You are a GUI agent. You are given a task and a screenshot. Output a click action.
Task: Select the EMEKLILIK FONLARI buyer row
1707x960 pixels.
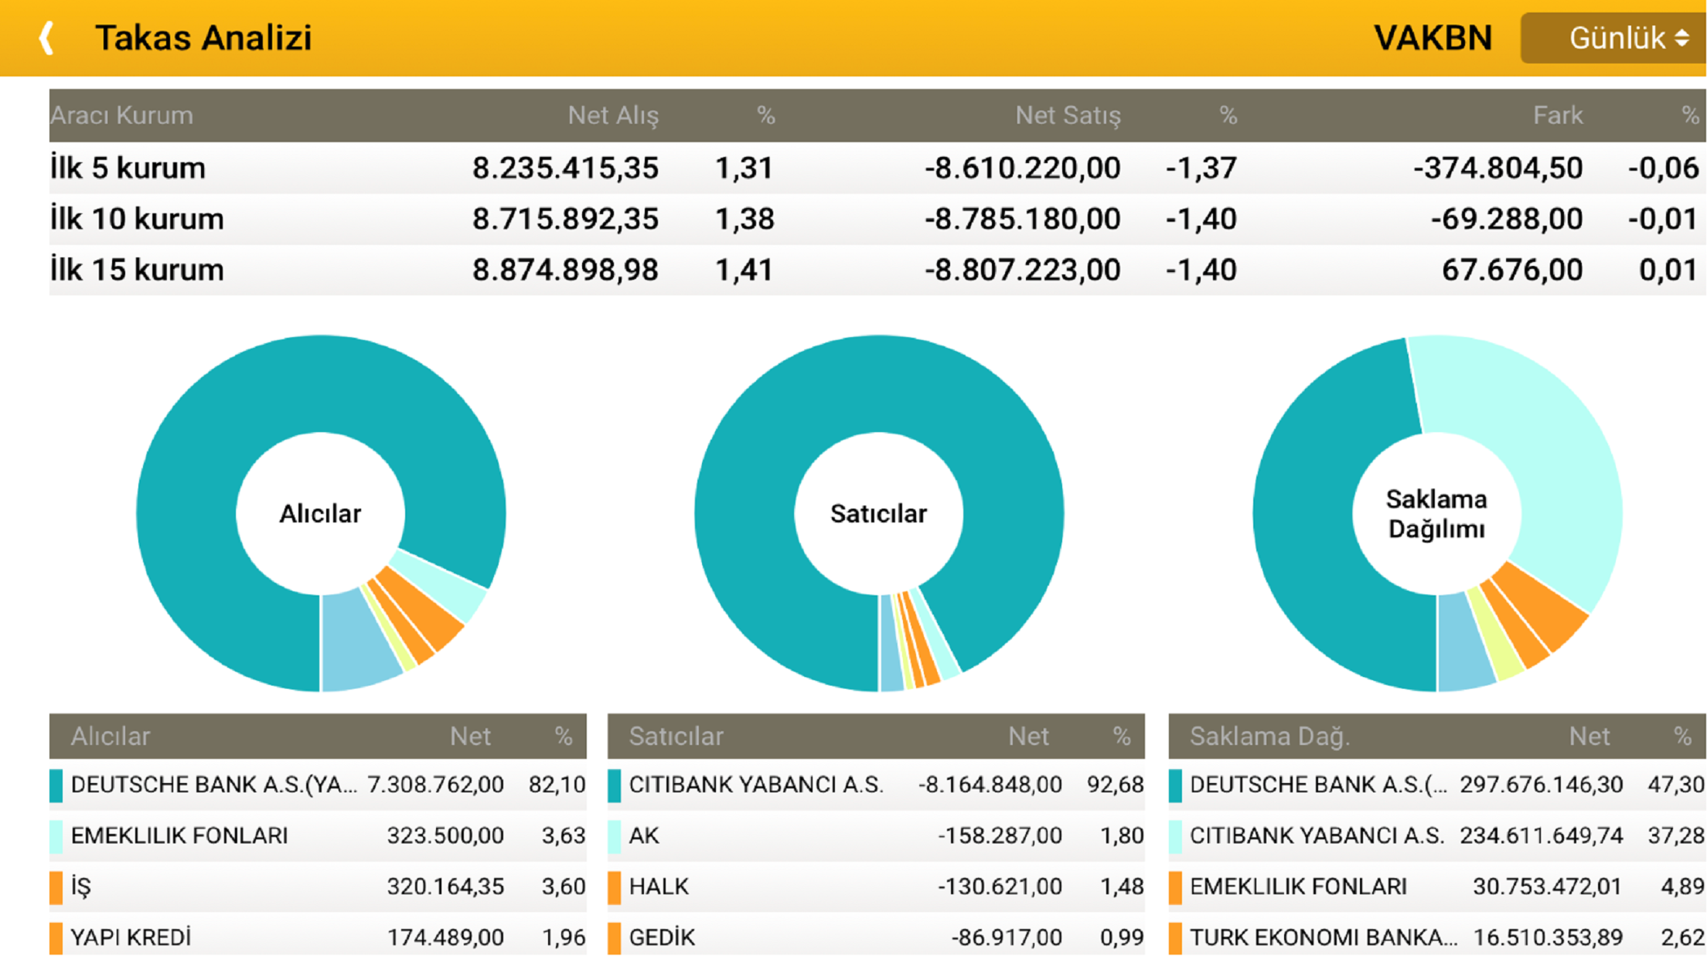pyautogui.click(x=317, y=836)
